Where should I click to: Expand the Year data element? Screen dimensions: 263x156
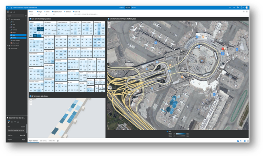click(x=9, y=27)
